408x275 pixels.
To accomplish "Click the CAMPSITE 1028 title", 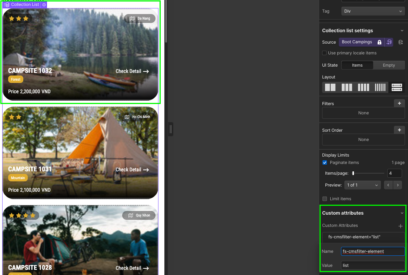I will pyautogui.click(x=30, y=268).
